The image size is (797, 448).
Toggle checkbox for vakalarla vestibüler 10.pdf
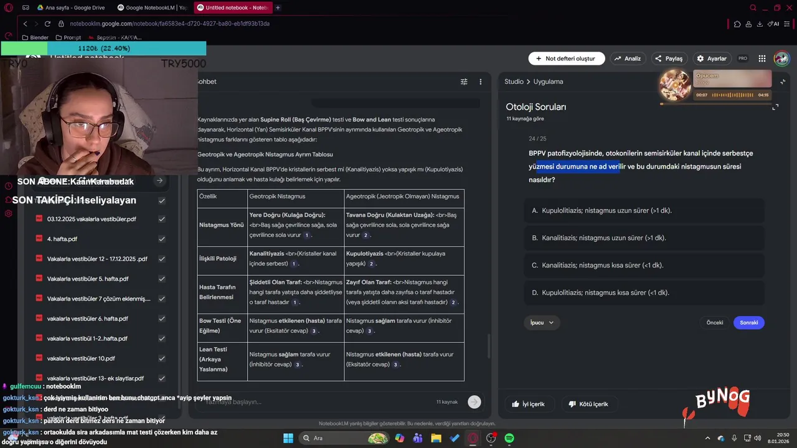pos(162,358)
